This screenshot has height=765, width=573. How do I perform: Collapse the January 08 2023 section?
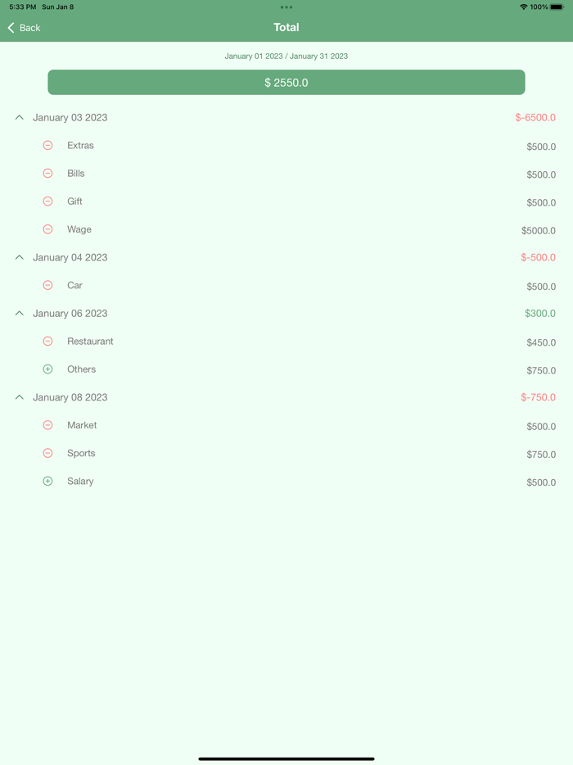19,397
